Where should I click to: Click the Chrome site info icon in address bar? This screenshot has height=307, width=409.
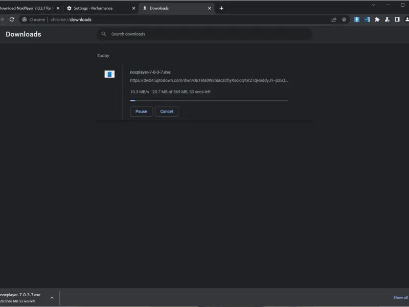point(24,19)
